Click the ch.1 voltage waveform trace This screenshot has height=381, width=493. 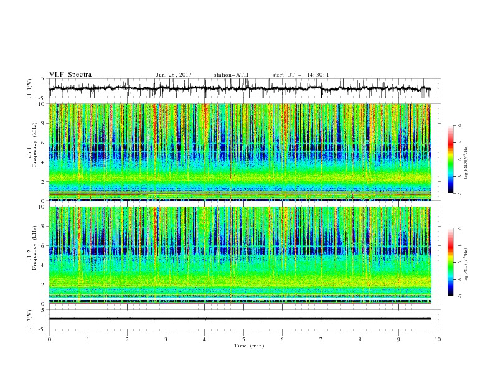tap(240, 88)
